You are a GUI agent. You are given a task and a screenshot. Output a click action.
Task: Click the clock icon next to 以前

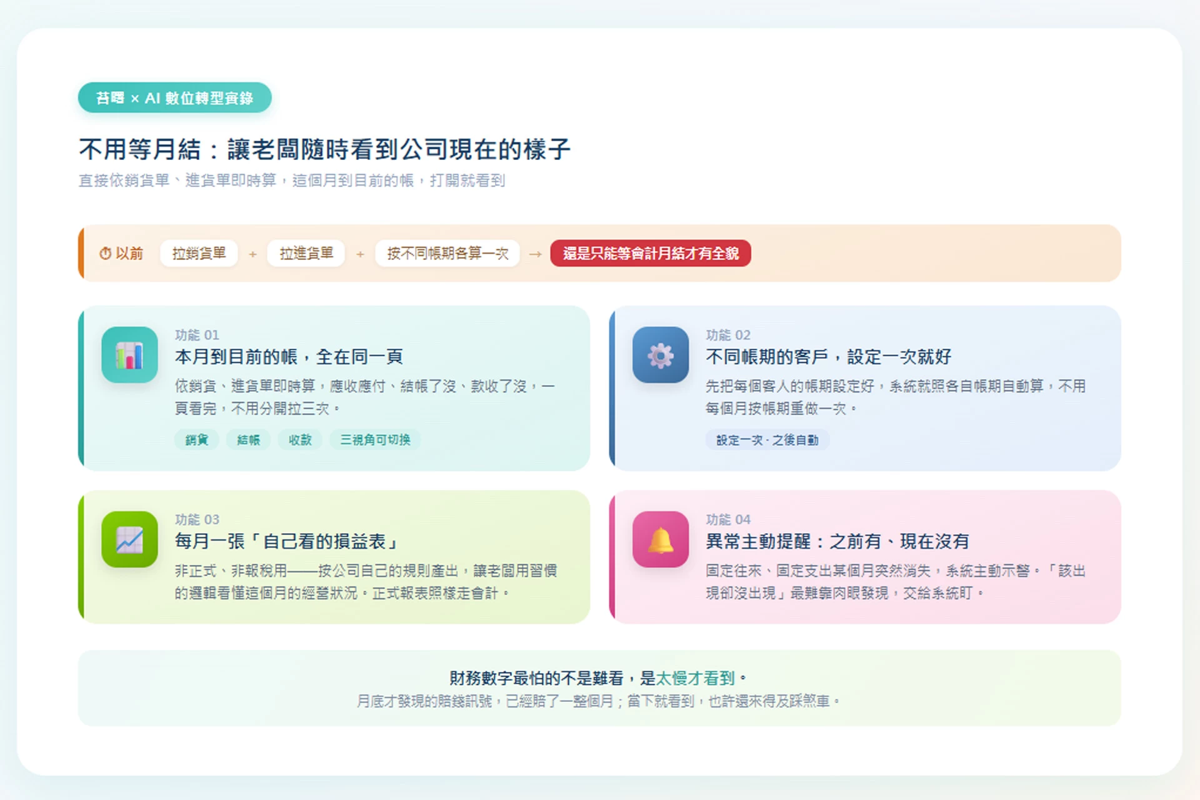click(105, 253)
